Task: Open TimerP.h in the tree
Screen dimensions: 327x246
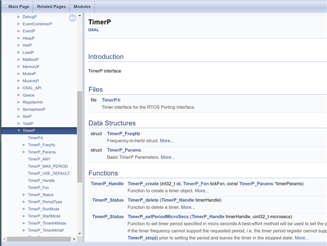Action: tap(35, 138)
